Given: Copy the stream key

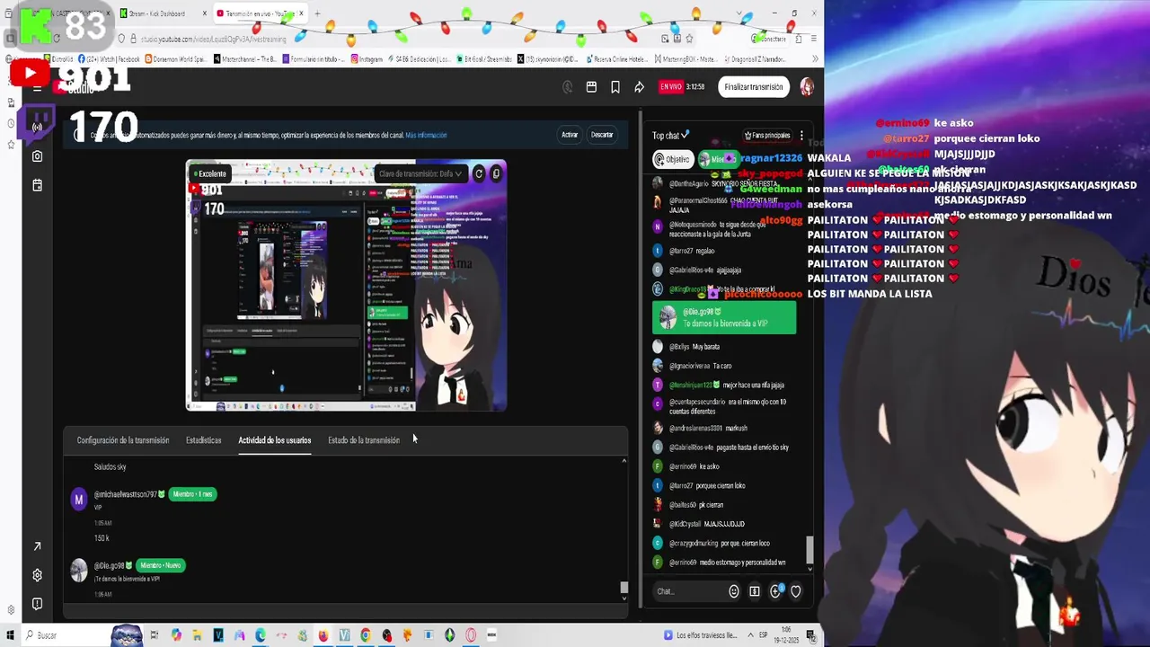Looking at the screenshot, I should pyautogui.click(x=496, y=173).
